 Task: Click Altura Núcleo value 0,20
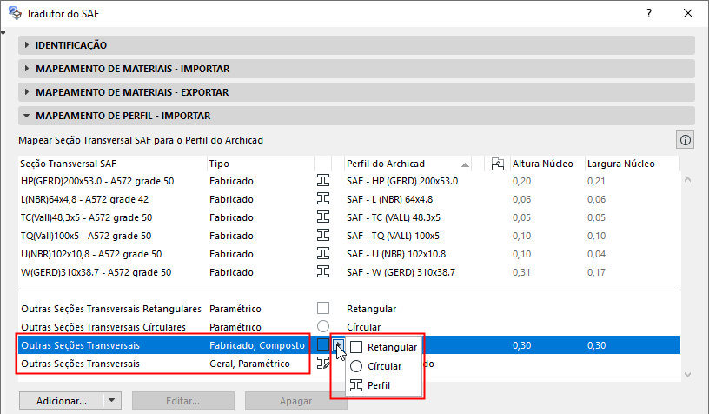click(521, 181)
